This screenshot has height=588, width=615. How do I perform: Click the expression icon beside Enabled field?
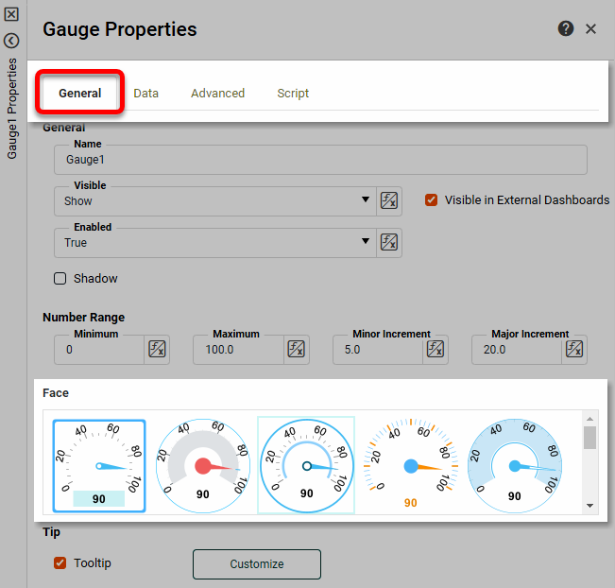click(x=389, y=242)
